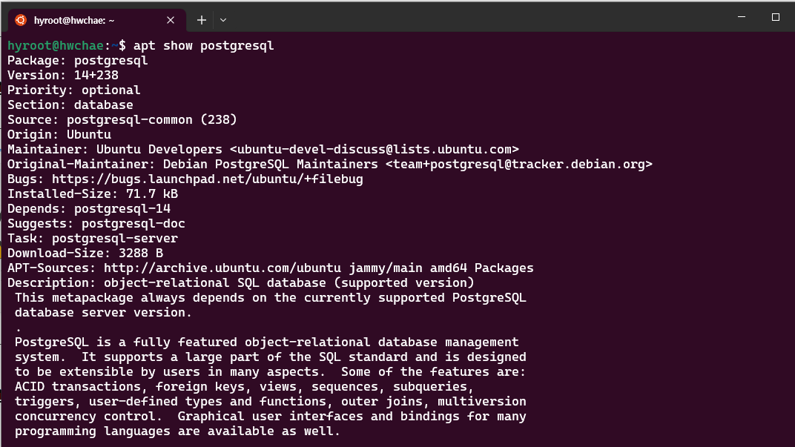Click the Ubuntu icon on the terminal tab
Viewport: 795px width, 447px height.
(x=20, y=20)
